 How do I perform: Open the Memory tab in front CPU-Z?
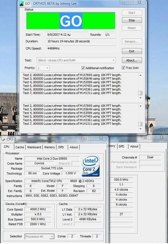(50, 147)
